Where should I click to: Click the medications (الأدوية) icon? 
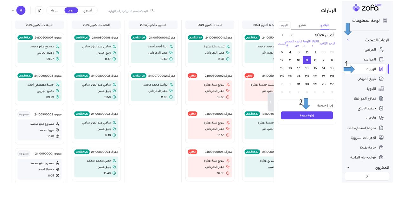[x=381, y=89]
